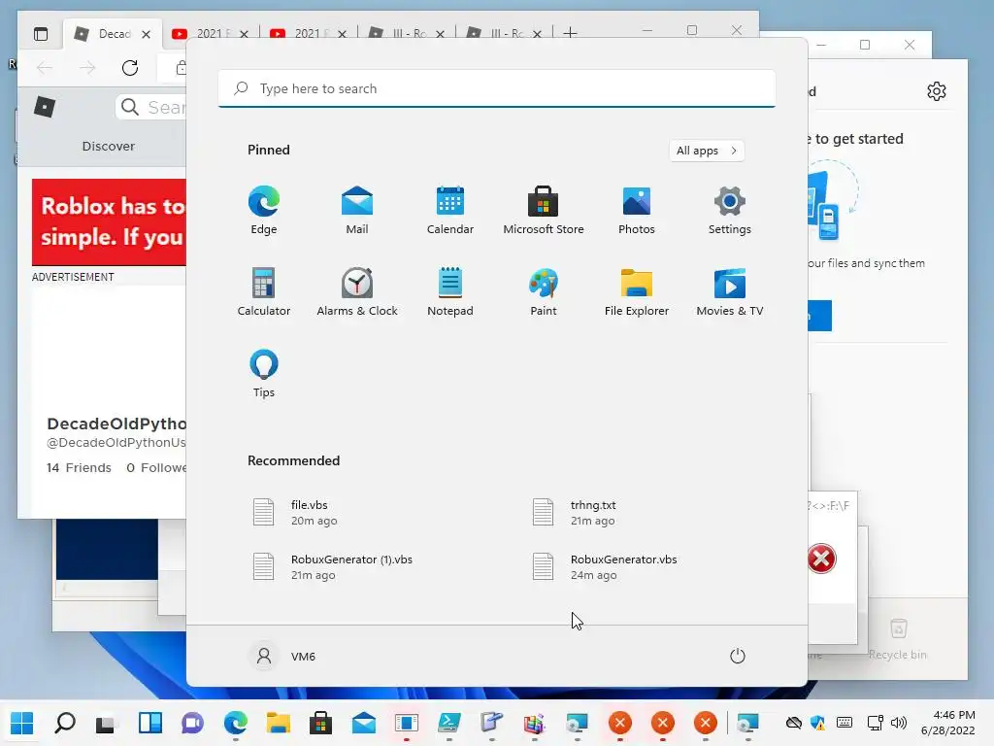Click the Roblox logo in the page header
Image resolution: width=994 pixels, height=746 pixels.
pyautogui.click(x=45, y=107)
